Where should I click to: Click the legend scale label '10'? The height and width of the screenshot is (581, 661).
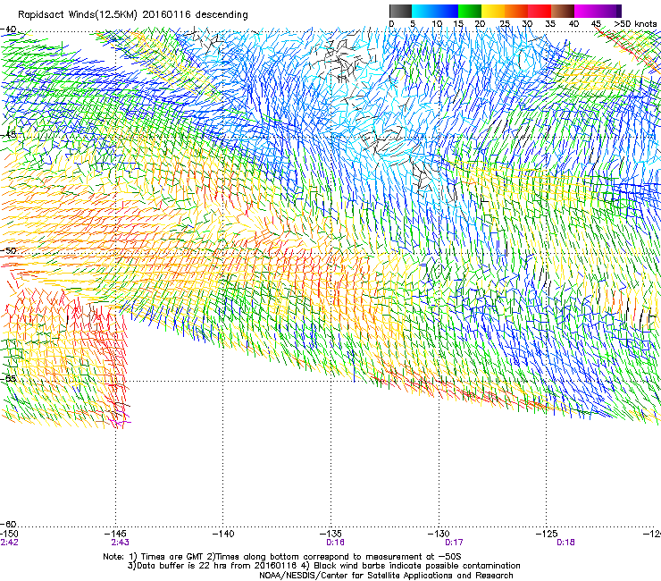(x=437, y=24)
